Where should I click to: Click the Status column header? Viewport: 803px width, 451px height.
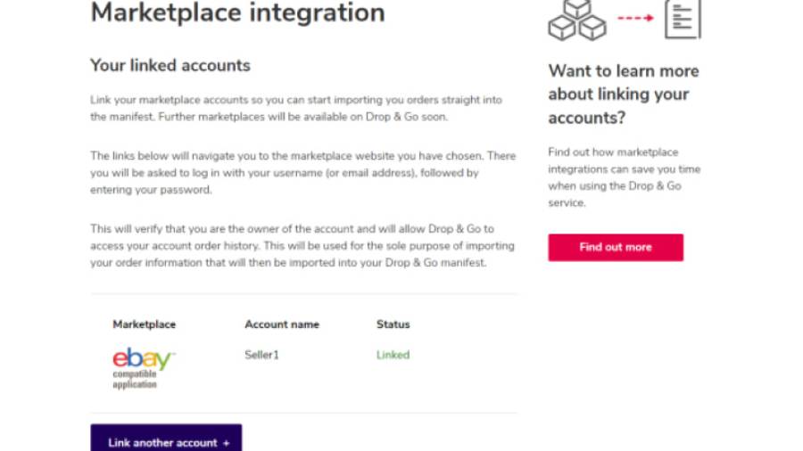pyautogui.click(x=393, y=324)
